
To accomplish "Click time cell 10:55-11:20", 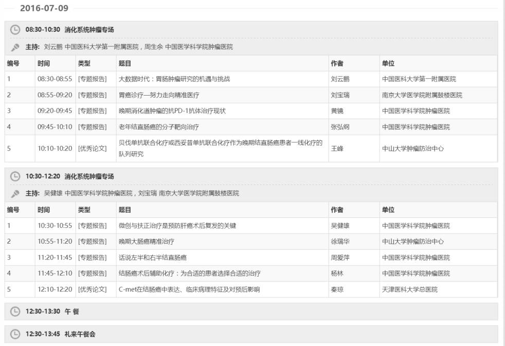I will coord(55,242).
